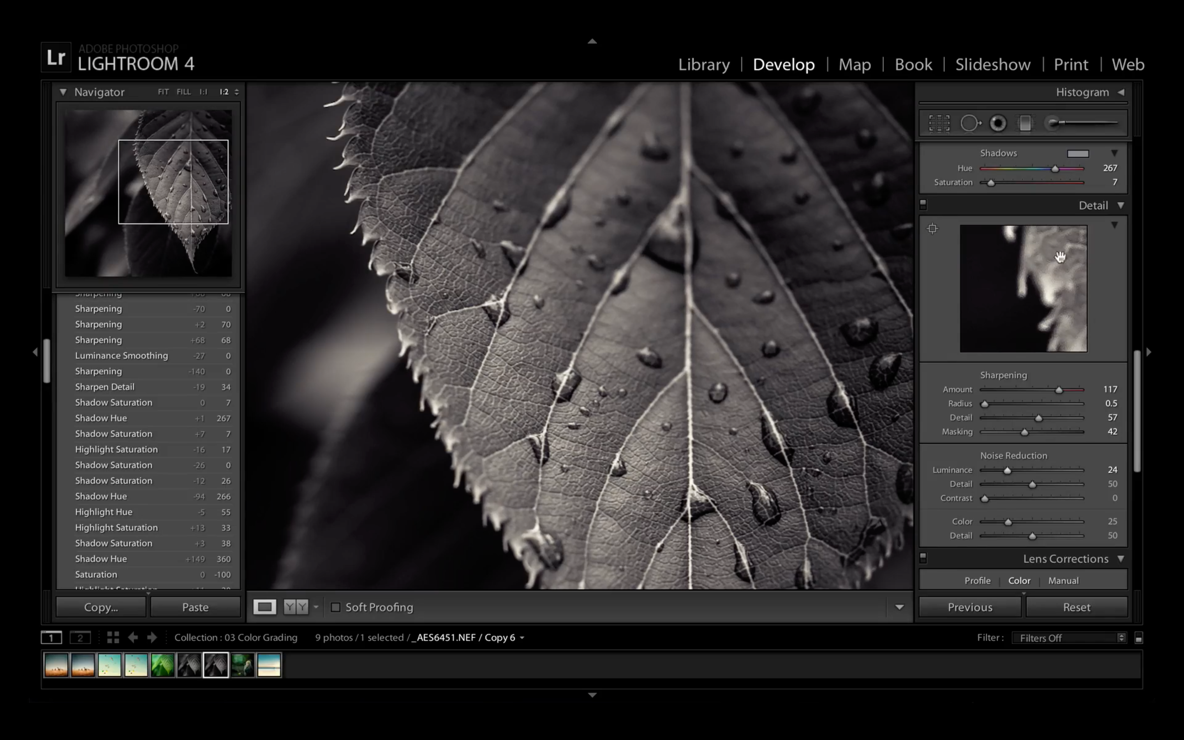Select the loupe zoom target icon in Detail panel
This screenshot has width=1184, height=740.
pos(932,229)
